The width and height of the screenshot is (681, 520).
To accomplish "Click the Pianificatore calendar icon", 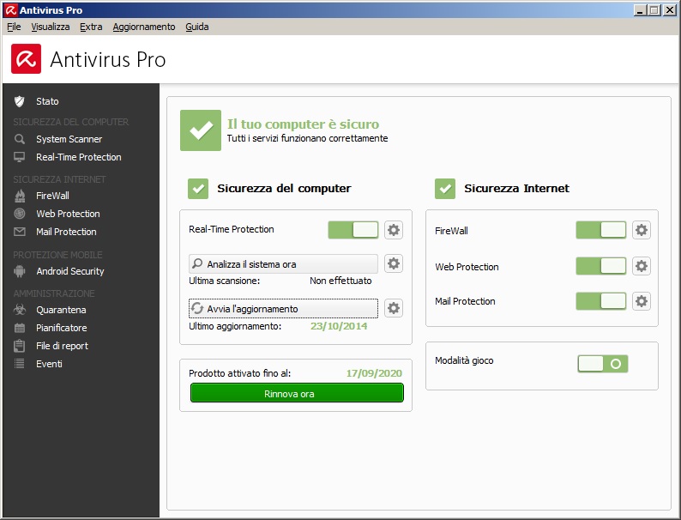I will point(20,328).
